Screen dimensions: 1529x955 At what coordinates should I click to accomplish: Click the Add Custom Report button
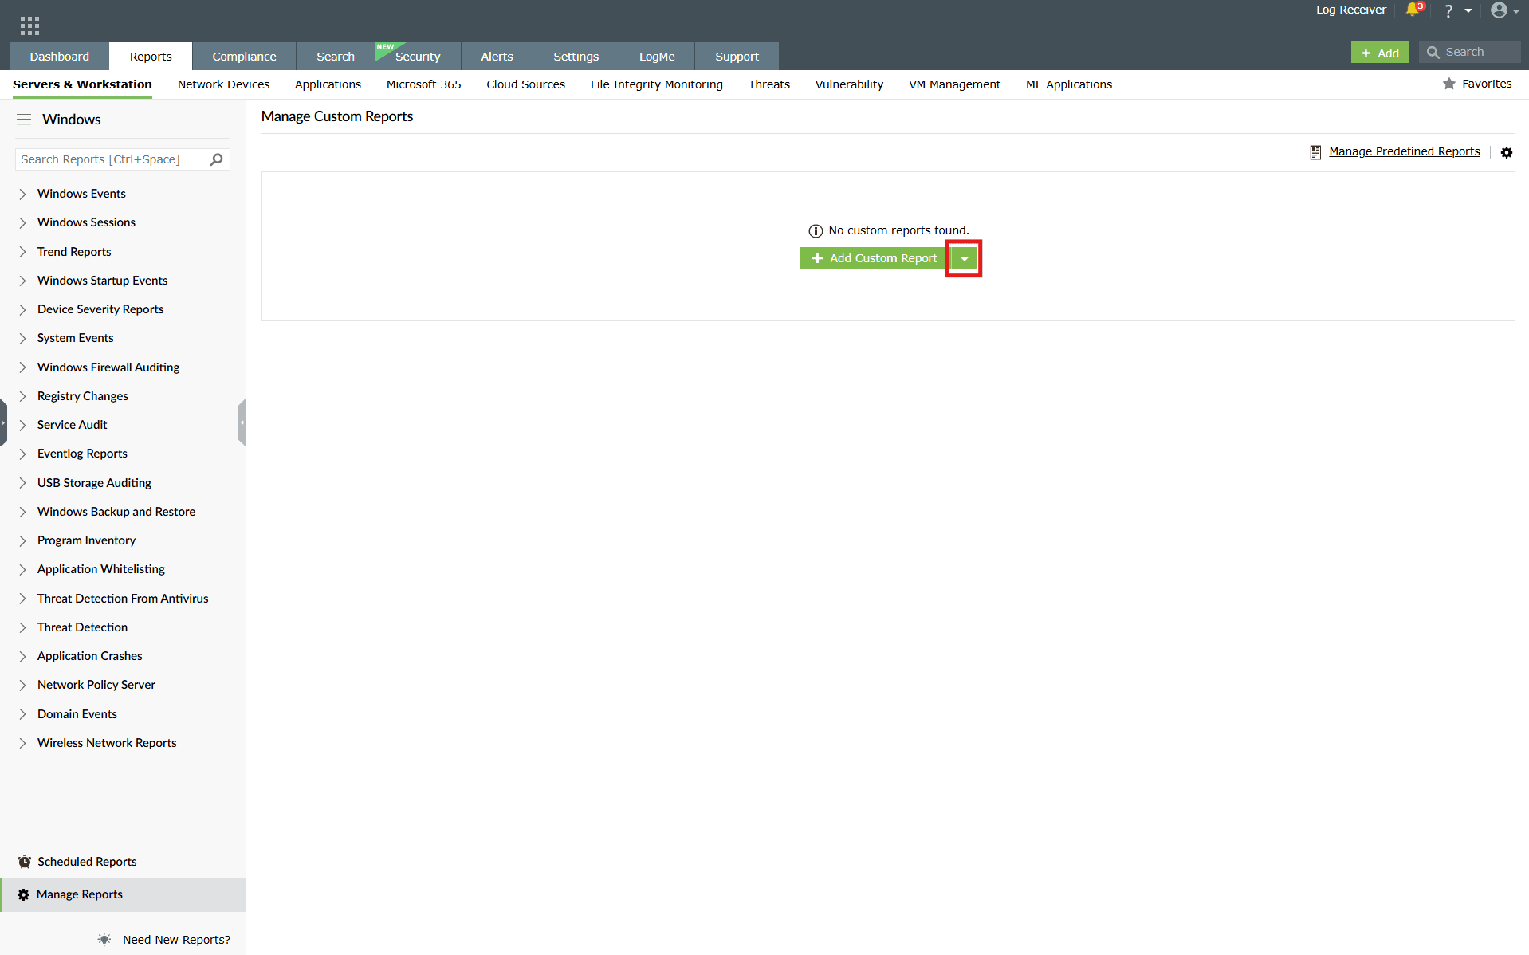(872, 258)
